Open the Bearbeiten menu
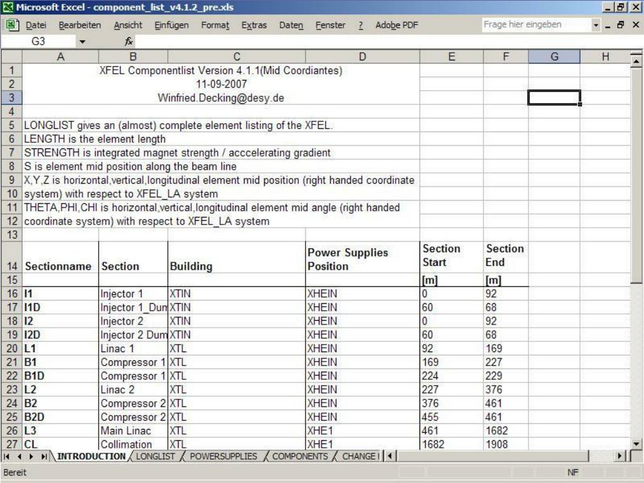The image size is (644, 483). click(80, 25)
